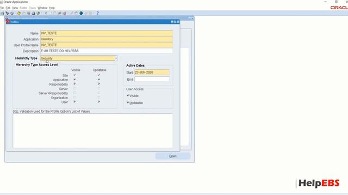Toggle the Application Updatable checkbox
The height and width of the screenshot is (195, 348).
coord(99,80)
